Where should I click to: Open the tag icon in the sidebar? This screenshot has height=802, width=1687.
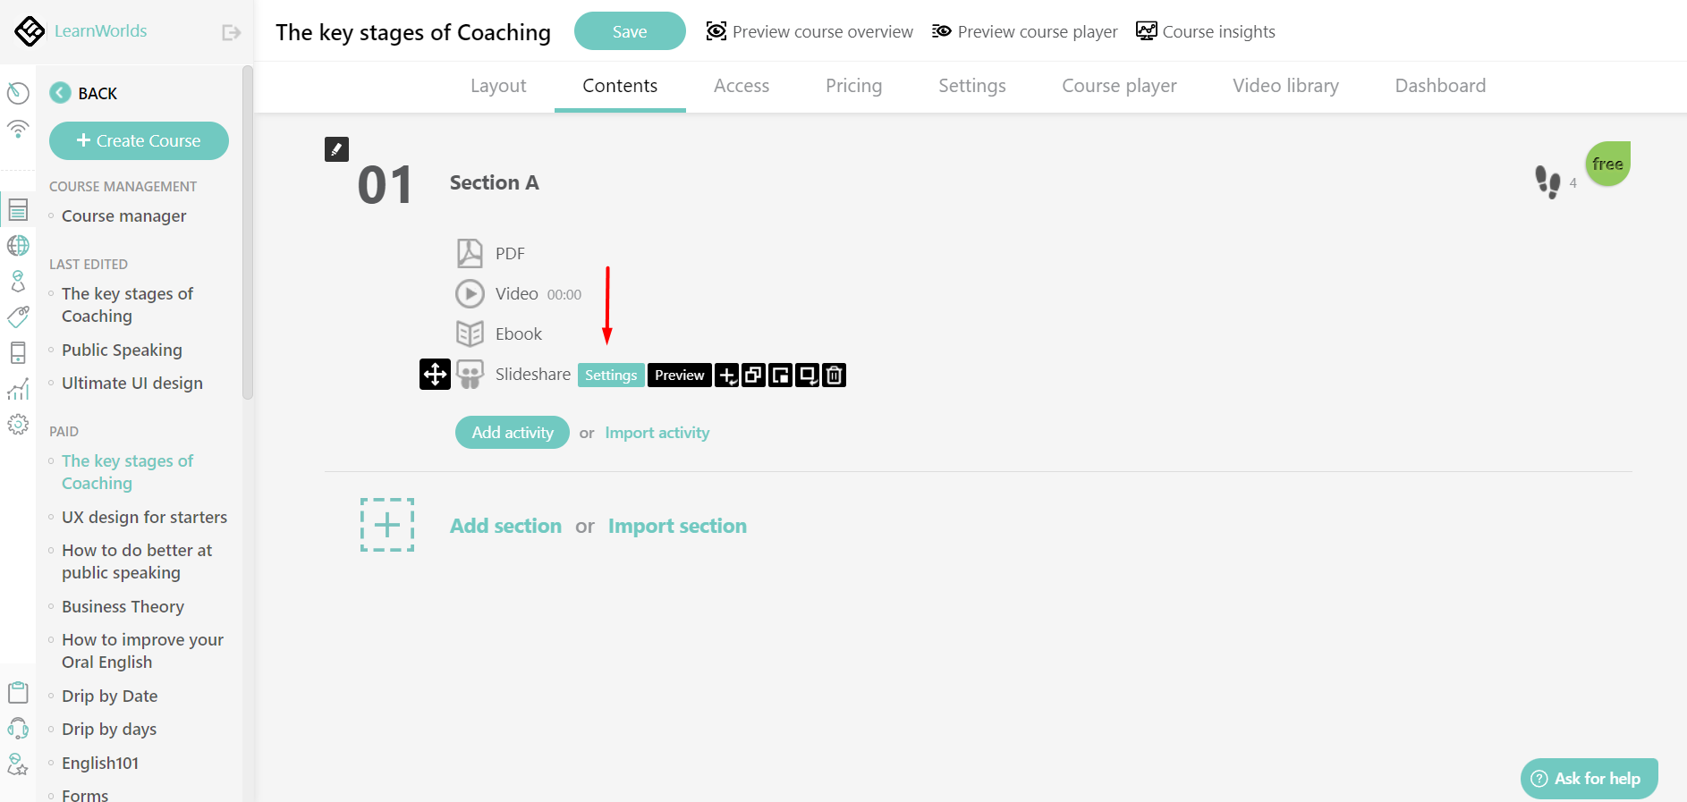pos(18,317)
